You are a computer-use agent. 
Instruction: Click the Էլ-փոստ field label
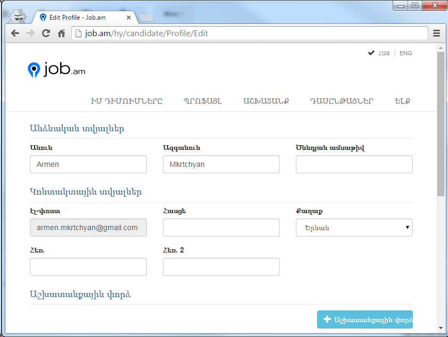pyautogui.click(x=45, y=211)
